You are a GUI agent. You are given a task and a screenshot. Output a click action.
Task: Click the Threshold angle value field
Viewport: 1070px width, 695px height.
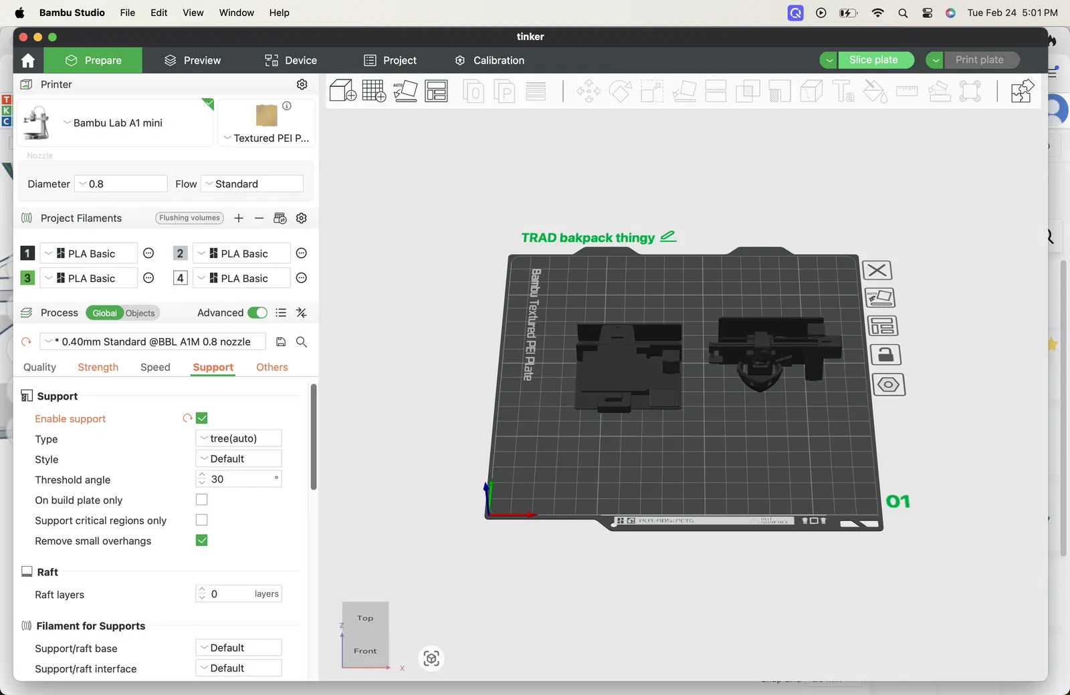click(x=239, y=479)
